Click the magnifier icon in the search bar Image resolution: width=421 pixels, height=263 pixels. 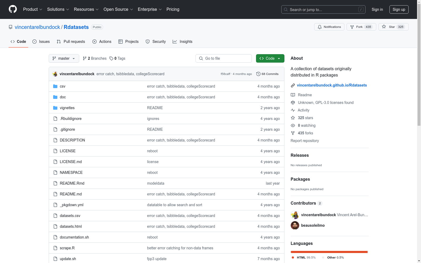(286, 9)
